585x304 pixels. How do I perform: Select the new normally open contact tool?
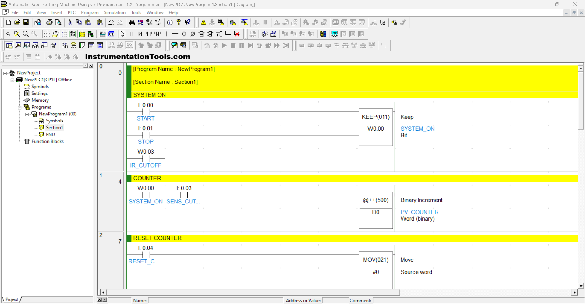click(131, 34)
